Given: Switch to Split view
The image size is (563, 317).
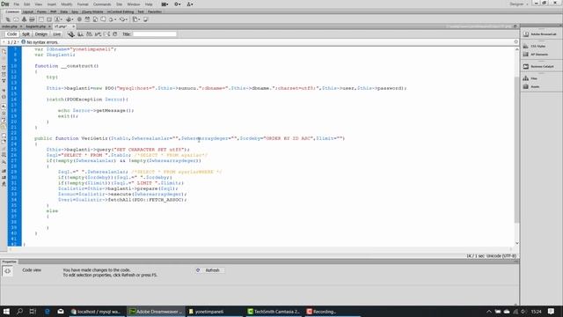Looking at the screenshot, I should [26, 34].
